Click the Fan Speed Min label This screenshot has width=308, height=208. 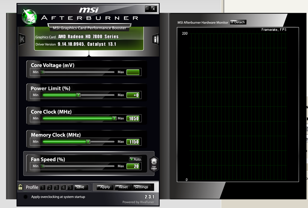click(x=36, y=166)
